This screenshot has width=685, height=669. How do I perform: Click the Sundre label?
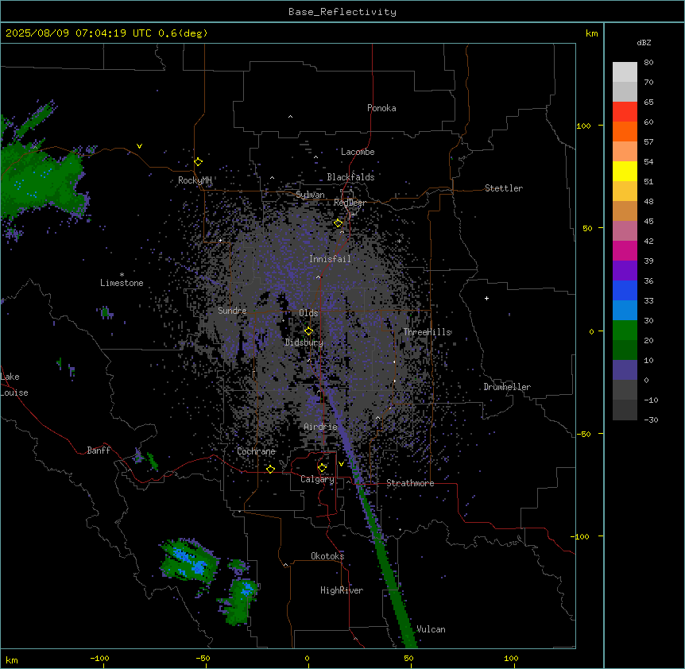click(232, 311)
